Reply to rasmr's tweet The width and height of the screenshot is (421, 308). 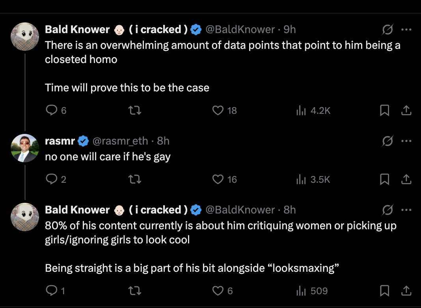pos(52,180)
